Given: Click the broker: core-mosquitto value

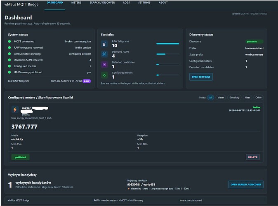Looking at the screenshot, I should pos(78,42).
